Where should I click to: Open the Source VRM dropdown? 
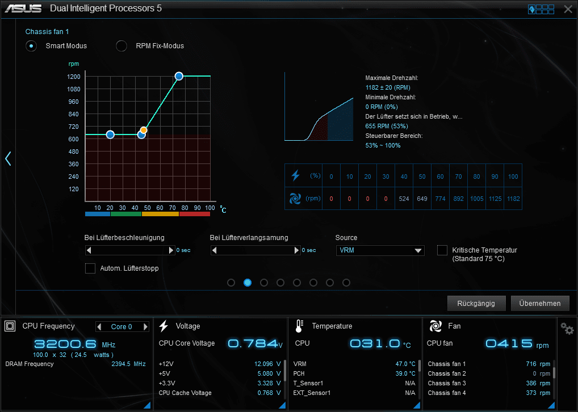tap(380, 250)
